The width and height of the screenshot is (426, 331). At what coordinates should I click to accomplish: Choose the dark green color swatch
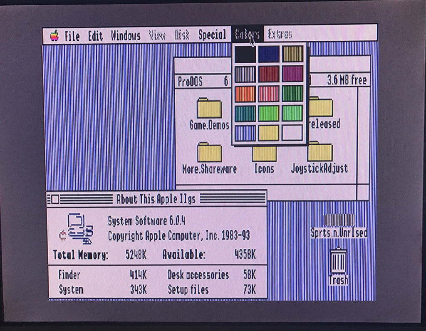pos(292,94)
